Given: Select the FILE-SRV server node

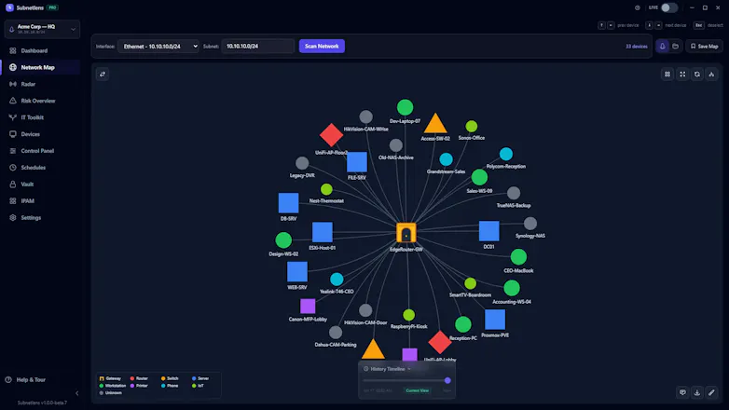Looking at the screenshot, I should (357, 162).
